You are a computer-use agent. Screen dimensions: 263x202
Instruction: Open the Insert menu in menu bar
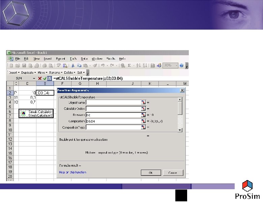click(48, 59)
